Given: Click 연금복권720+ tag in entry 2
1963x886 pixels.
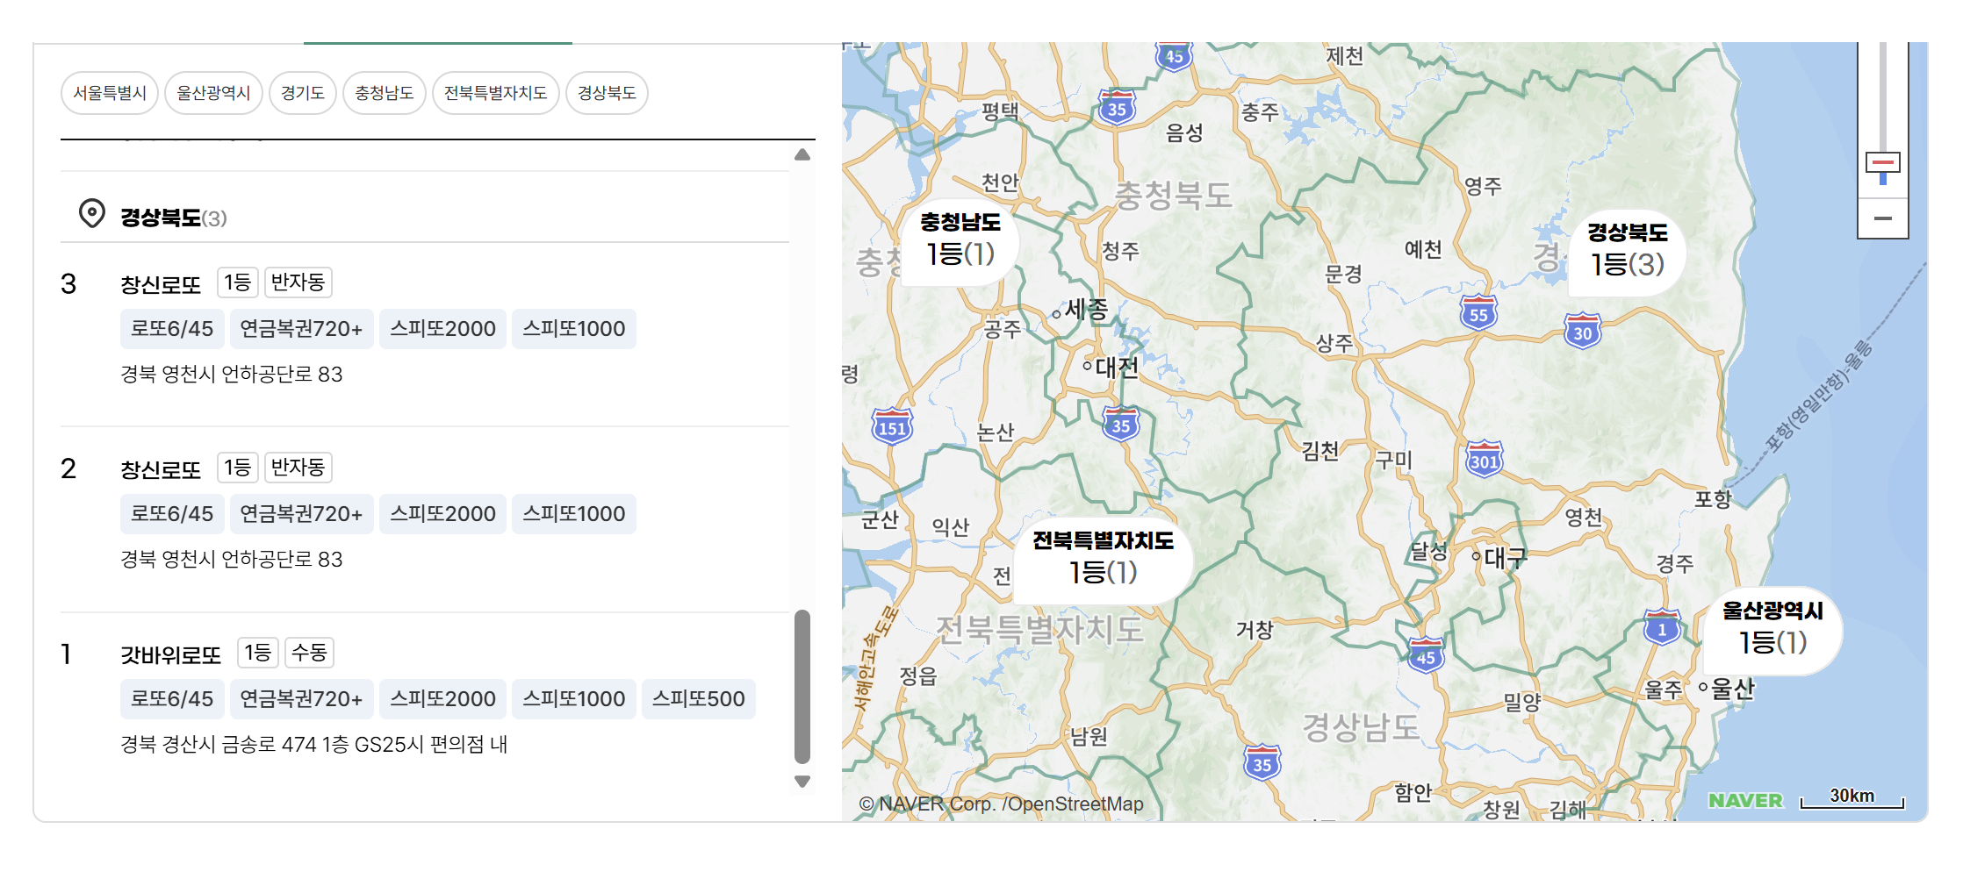Looking at the screenshot, I should [x=301, y=514].
